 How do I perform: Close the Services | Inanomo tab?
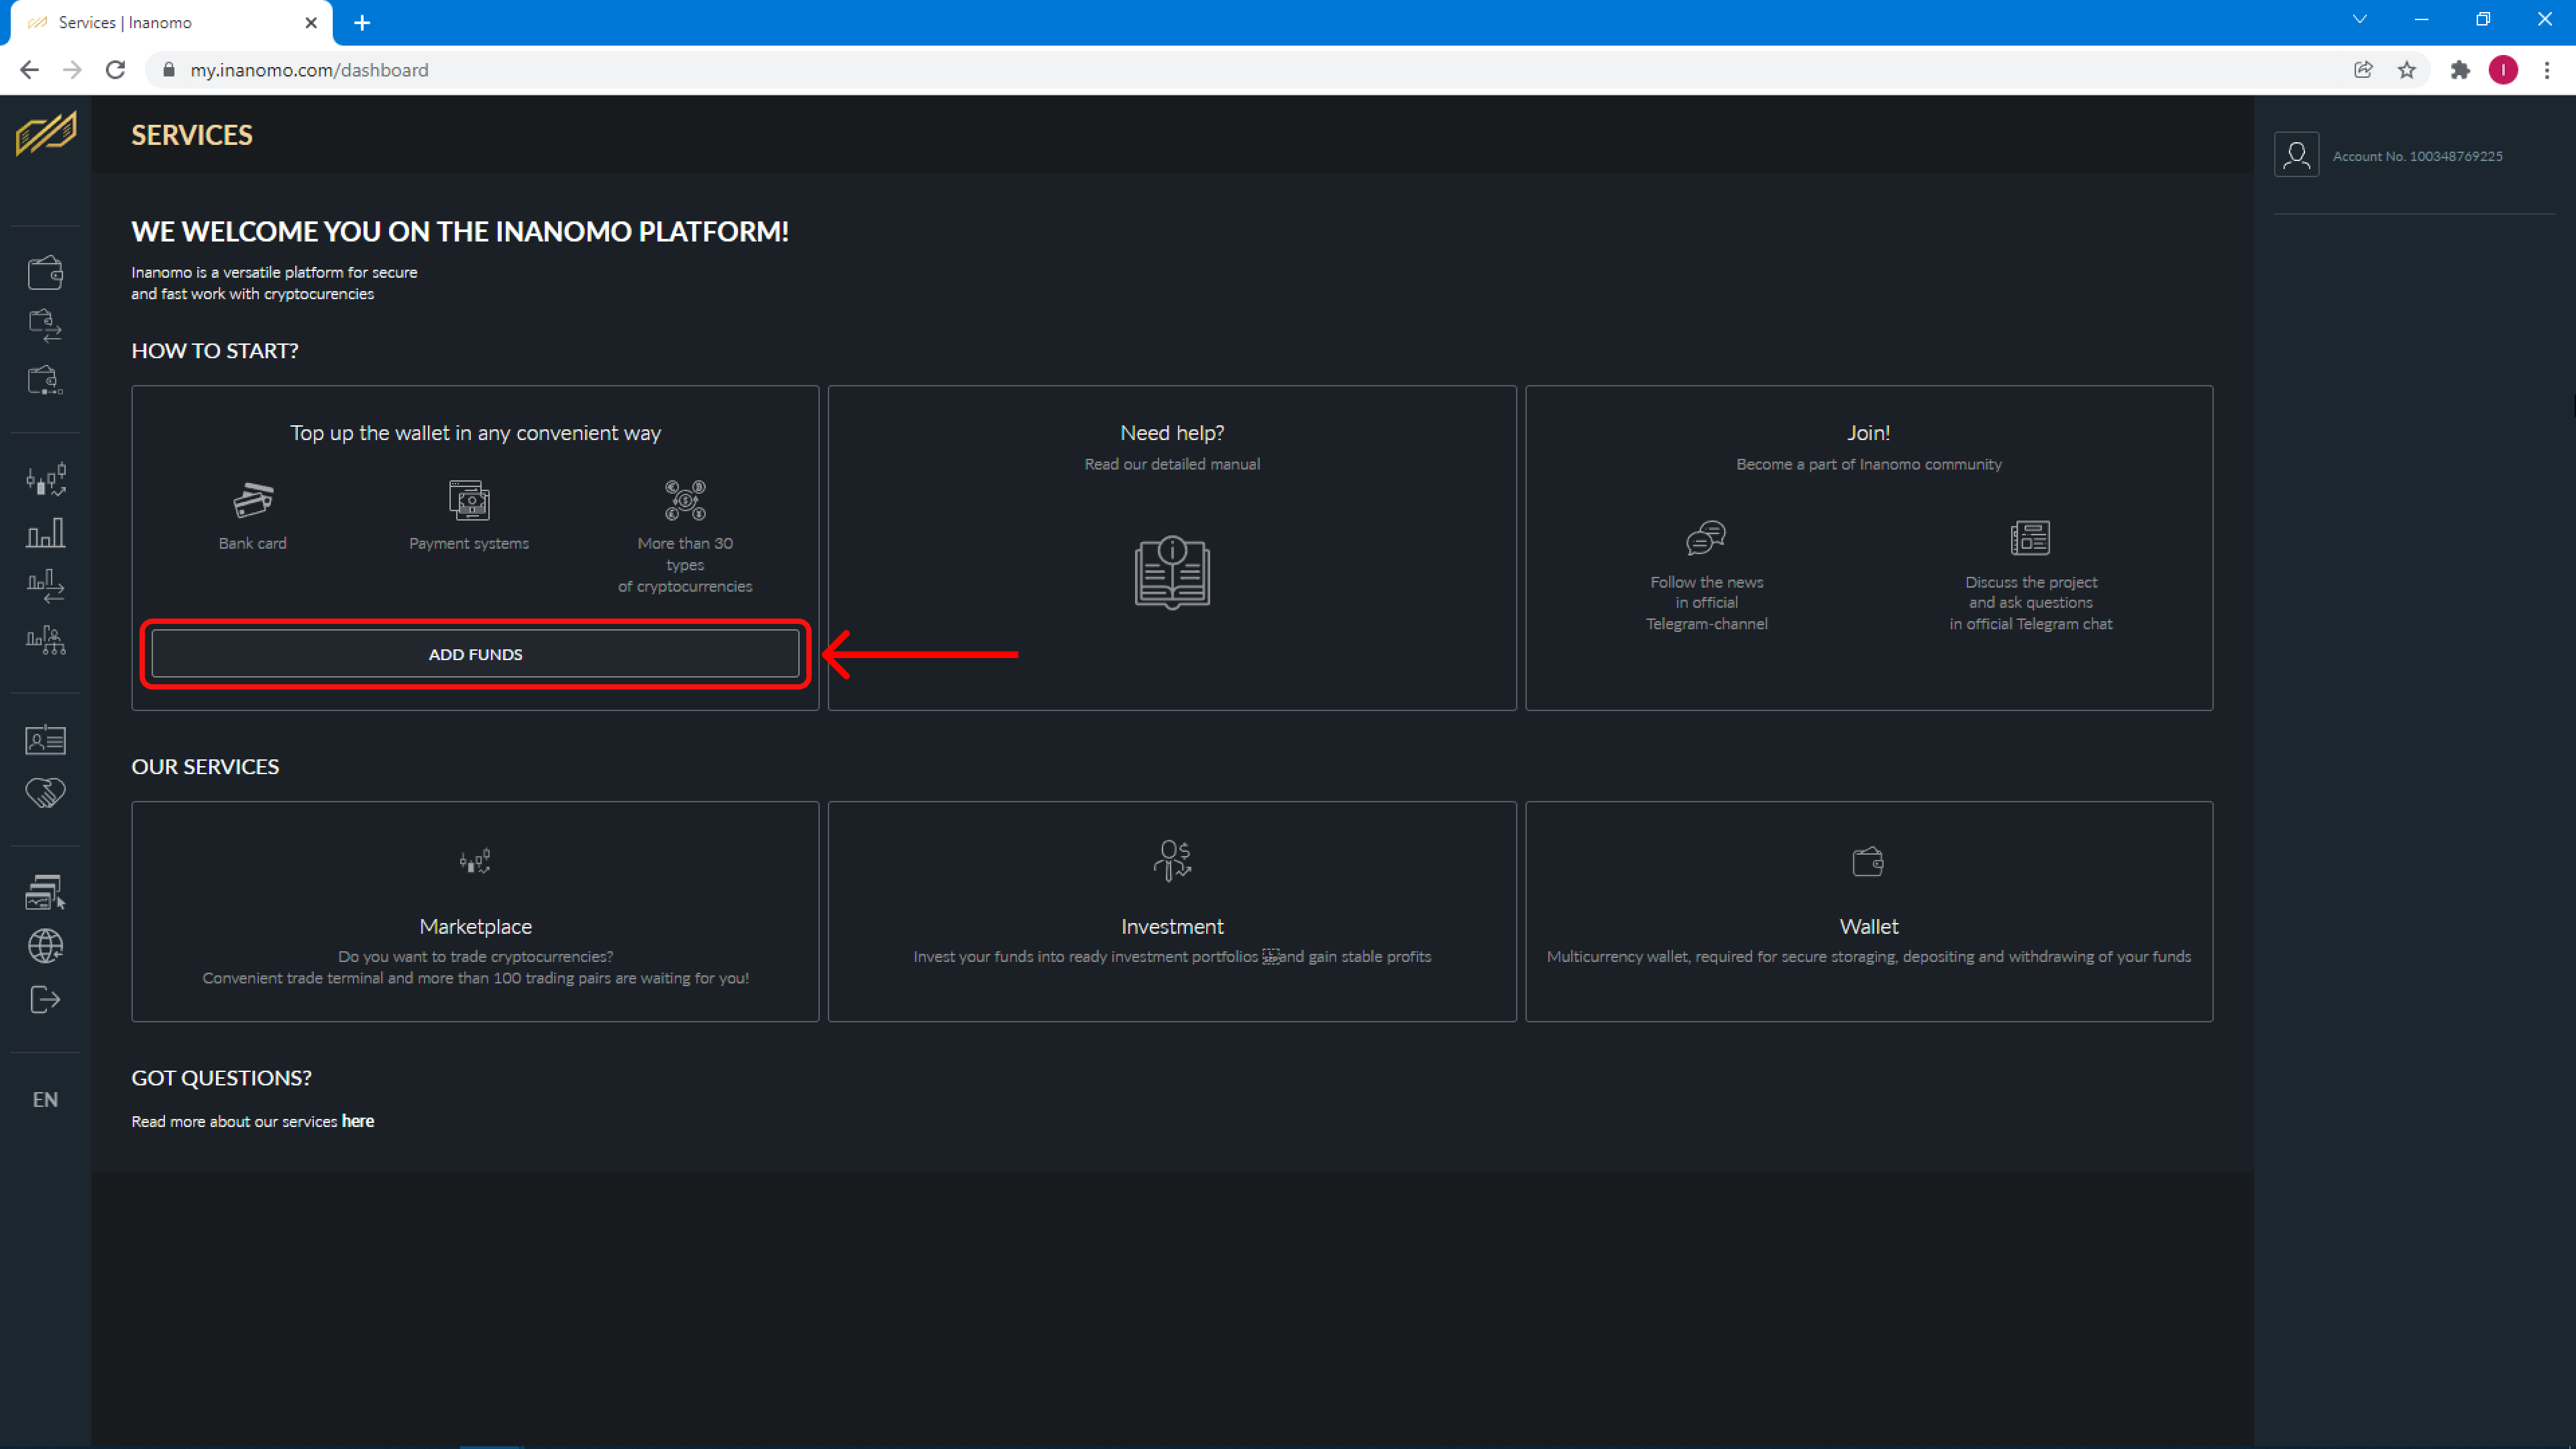[x=311, y=22]
